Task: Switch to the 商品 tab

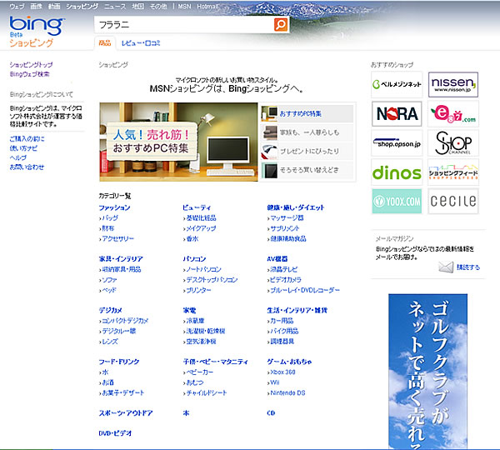Action: point(105,43)
